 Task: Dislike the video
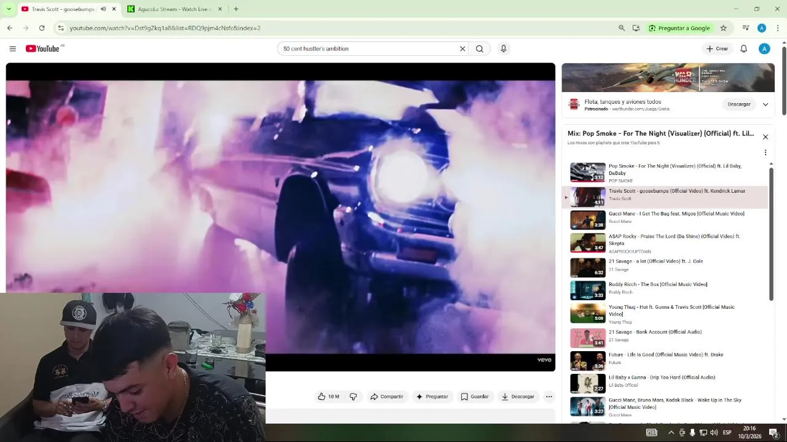click(x=353, y=397)
